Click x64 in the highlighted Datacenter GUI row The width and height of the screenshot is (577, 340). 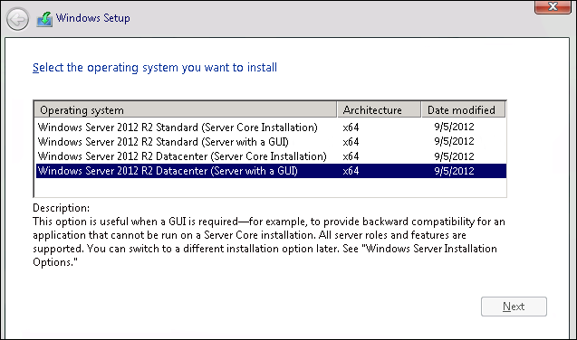[x=351, y=171]
